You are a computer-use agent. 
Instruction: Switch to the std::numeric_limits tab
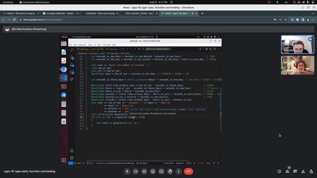pos(139,13)
